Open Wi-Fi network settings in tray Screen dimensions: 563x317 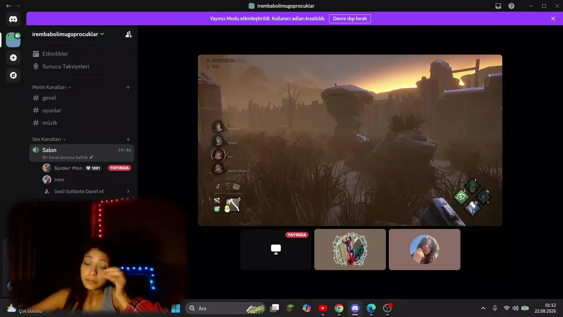pos(507,308)
